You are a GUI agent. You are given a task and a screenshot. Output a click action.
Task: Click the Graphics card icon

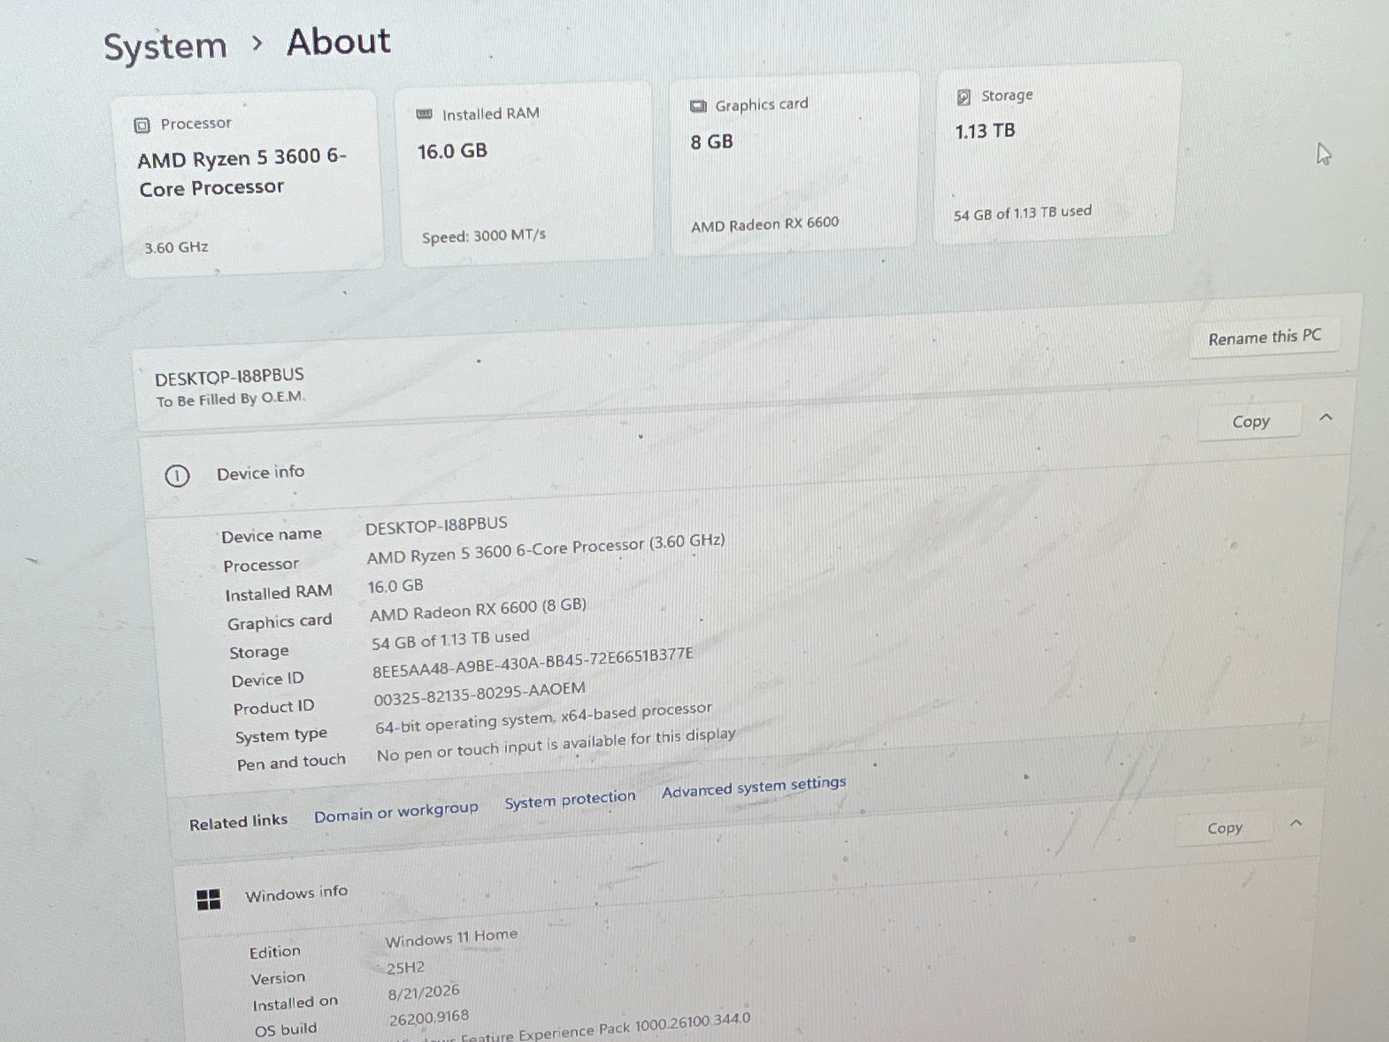[698, 107]
